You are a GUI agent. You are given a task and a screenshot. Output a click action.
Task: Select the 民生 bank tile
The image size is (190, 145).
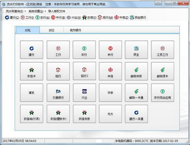pyautogui.click(x=136, y=50)
